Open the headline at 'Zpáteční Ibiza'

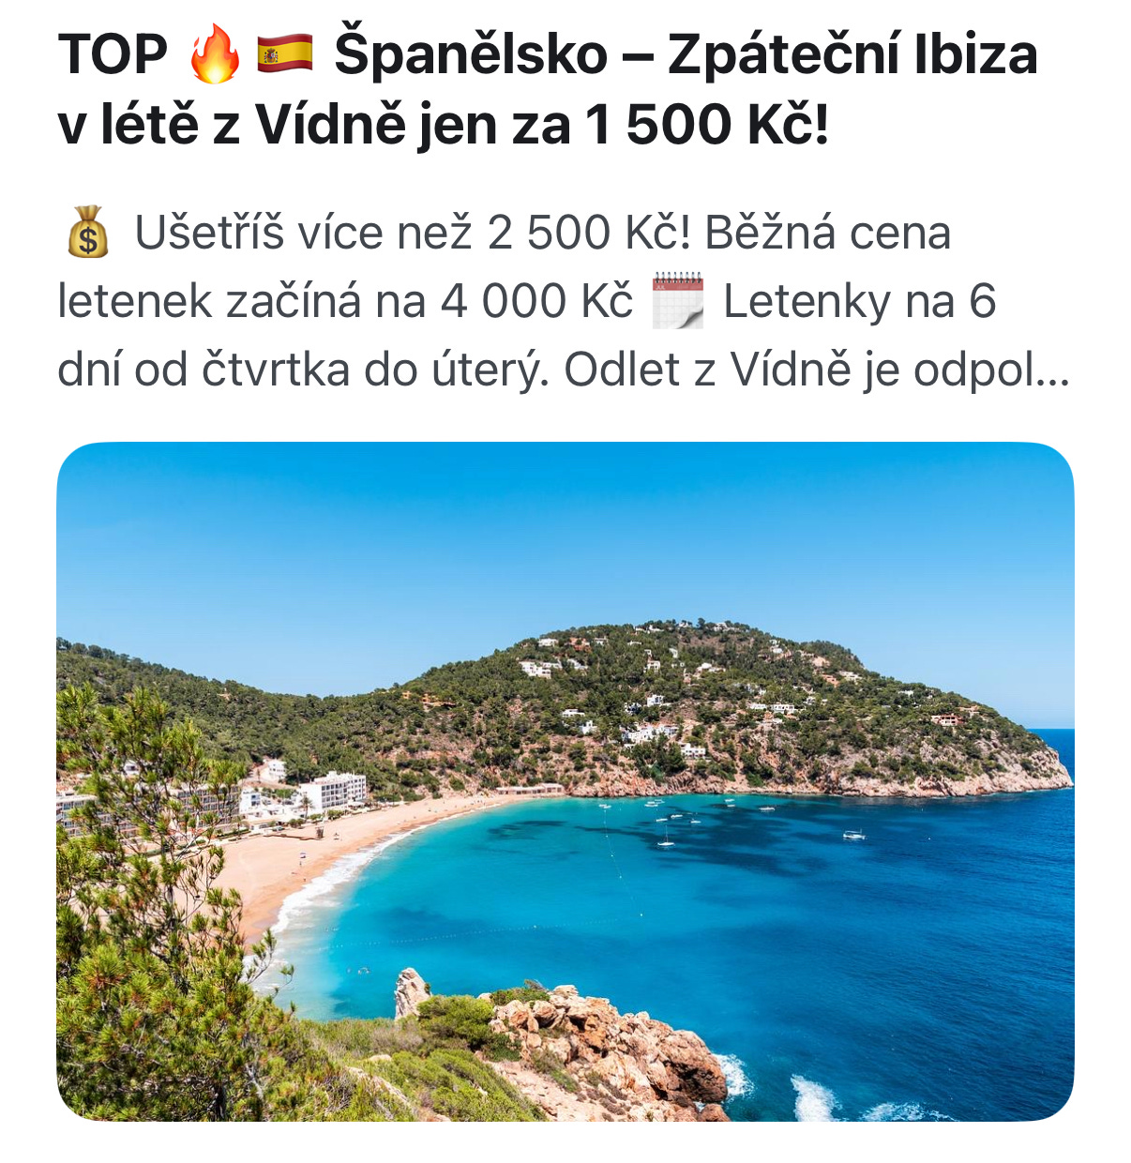852,54
